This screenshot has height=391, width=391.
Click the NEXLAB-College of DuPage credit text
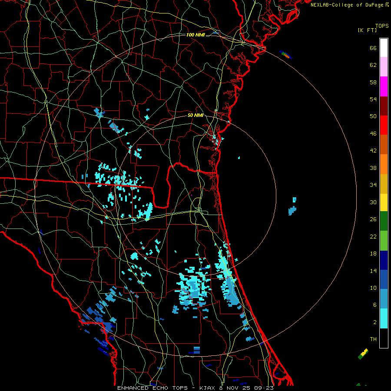coord(349,5)
